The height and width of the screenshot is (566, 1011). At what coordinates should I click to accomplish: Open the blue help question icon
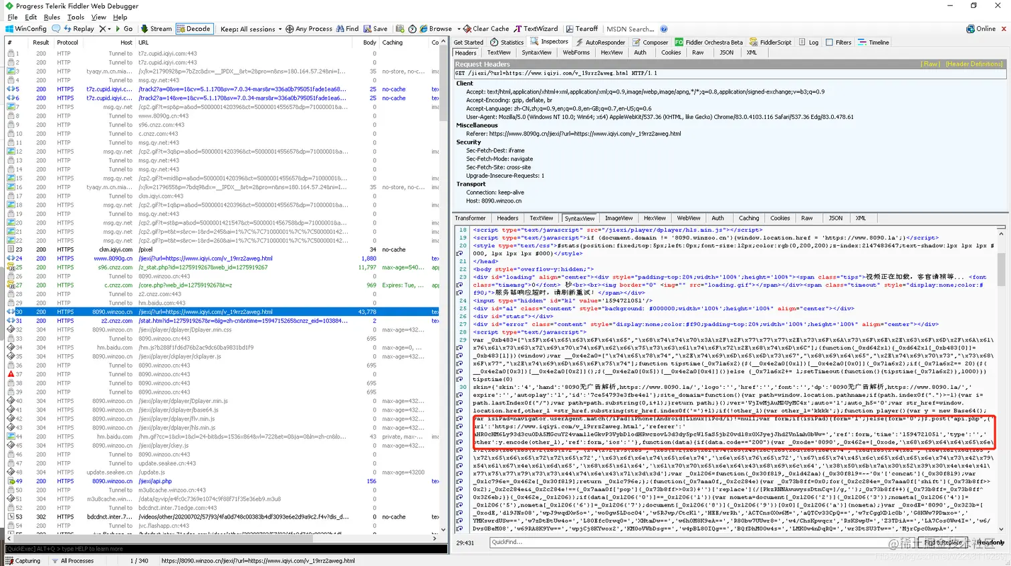(664, 29)
